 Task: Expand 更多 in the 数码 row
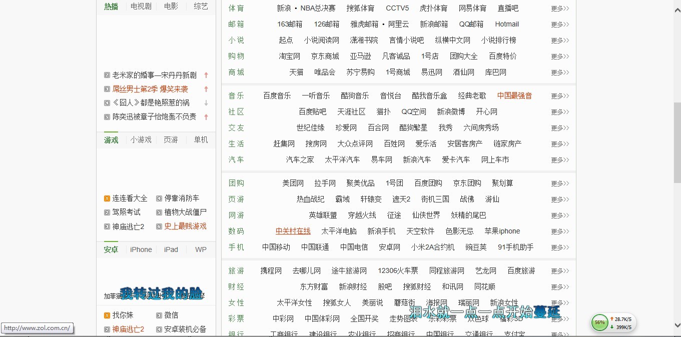(560, 231)
